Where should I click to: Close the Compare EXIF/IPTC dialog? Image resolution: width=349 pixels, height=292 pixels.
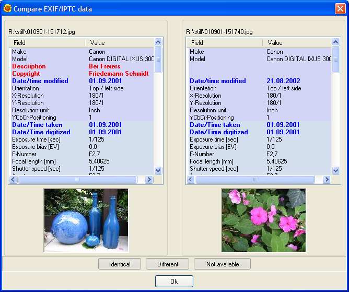[x=340, y=9]
